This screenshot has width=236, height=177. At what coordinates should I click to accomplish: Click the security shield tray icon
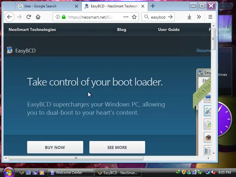point(183,172)
